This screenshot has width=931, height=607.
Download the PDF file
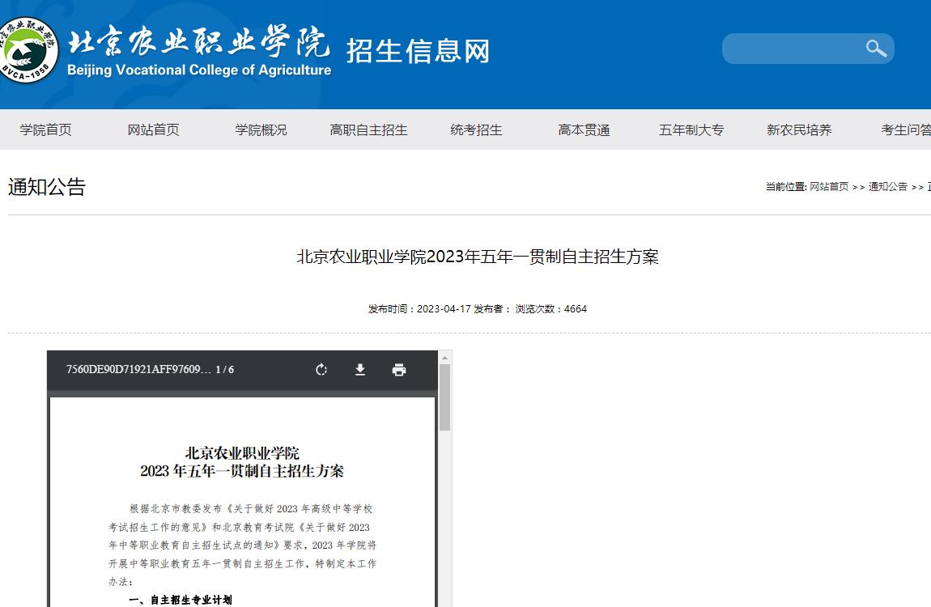(x=359, y=370)
